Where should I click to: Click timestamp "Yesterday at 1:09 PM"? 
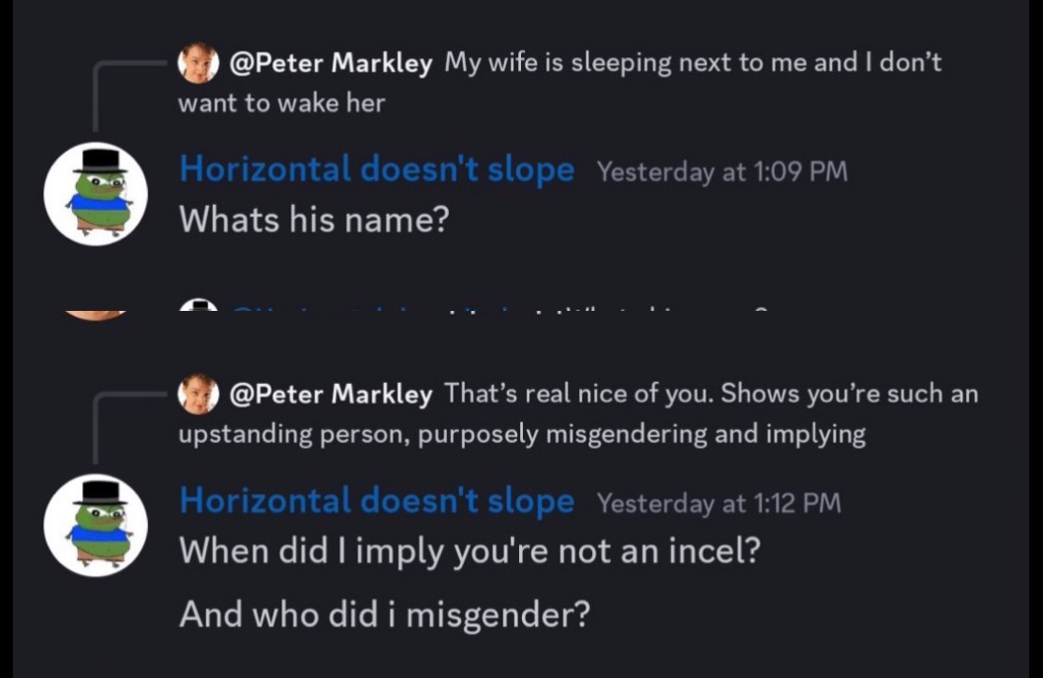(722, 172)
